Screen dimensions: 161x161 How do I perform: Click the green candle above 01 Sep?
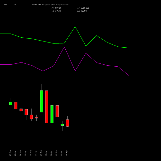pyautogui.click(x=52, y=114)
